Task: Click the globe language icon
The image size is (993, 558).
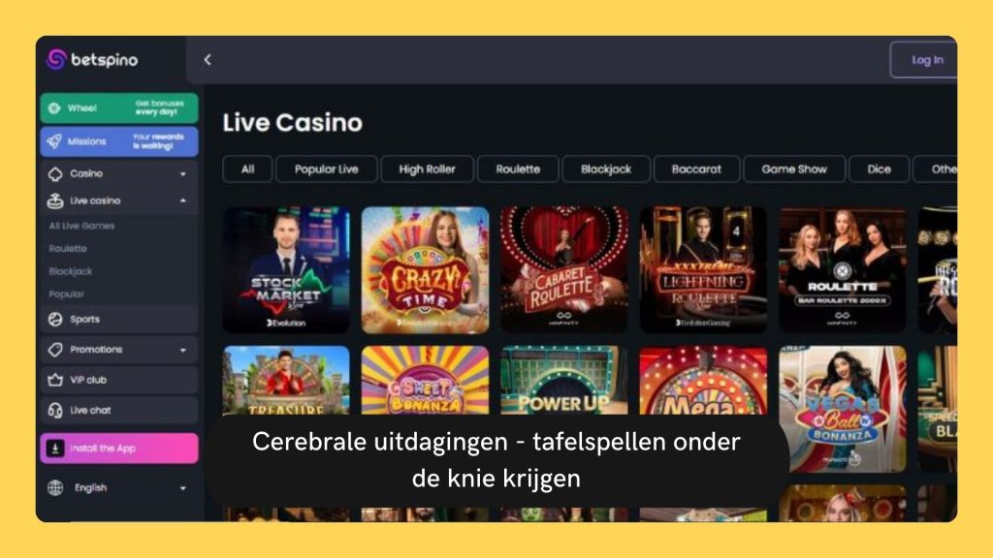Action: 55,488
